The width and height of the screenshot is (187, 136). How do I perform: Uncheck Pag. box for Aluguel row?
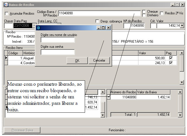tap(171, 58)
